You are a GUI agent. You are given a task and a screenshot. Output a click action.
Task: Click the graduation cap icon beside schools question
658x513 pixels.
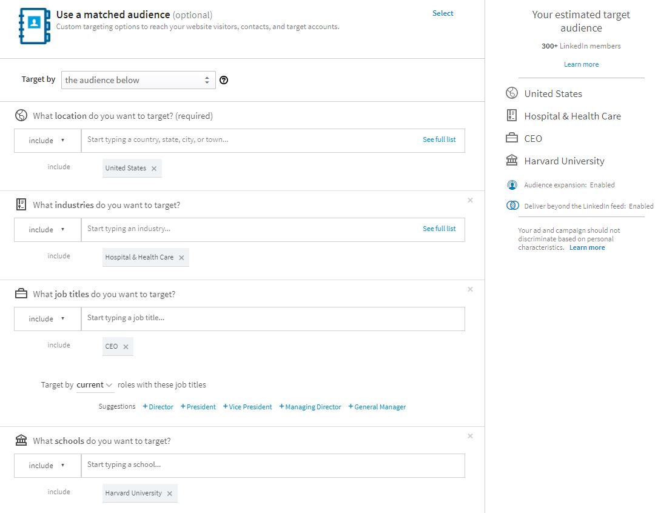coord(21,439)
